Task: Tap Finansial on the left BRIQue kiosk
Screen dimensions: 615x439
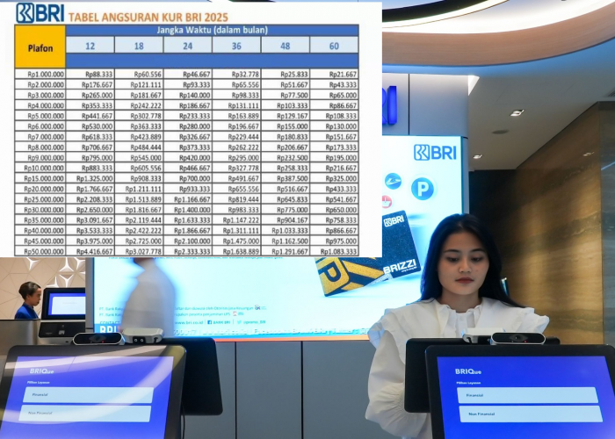Action: point(88,395)
